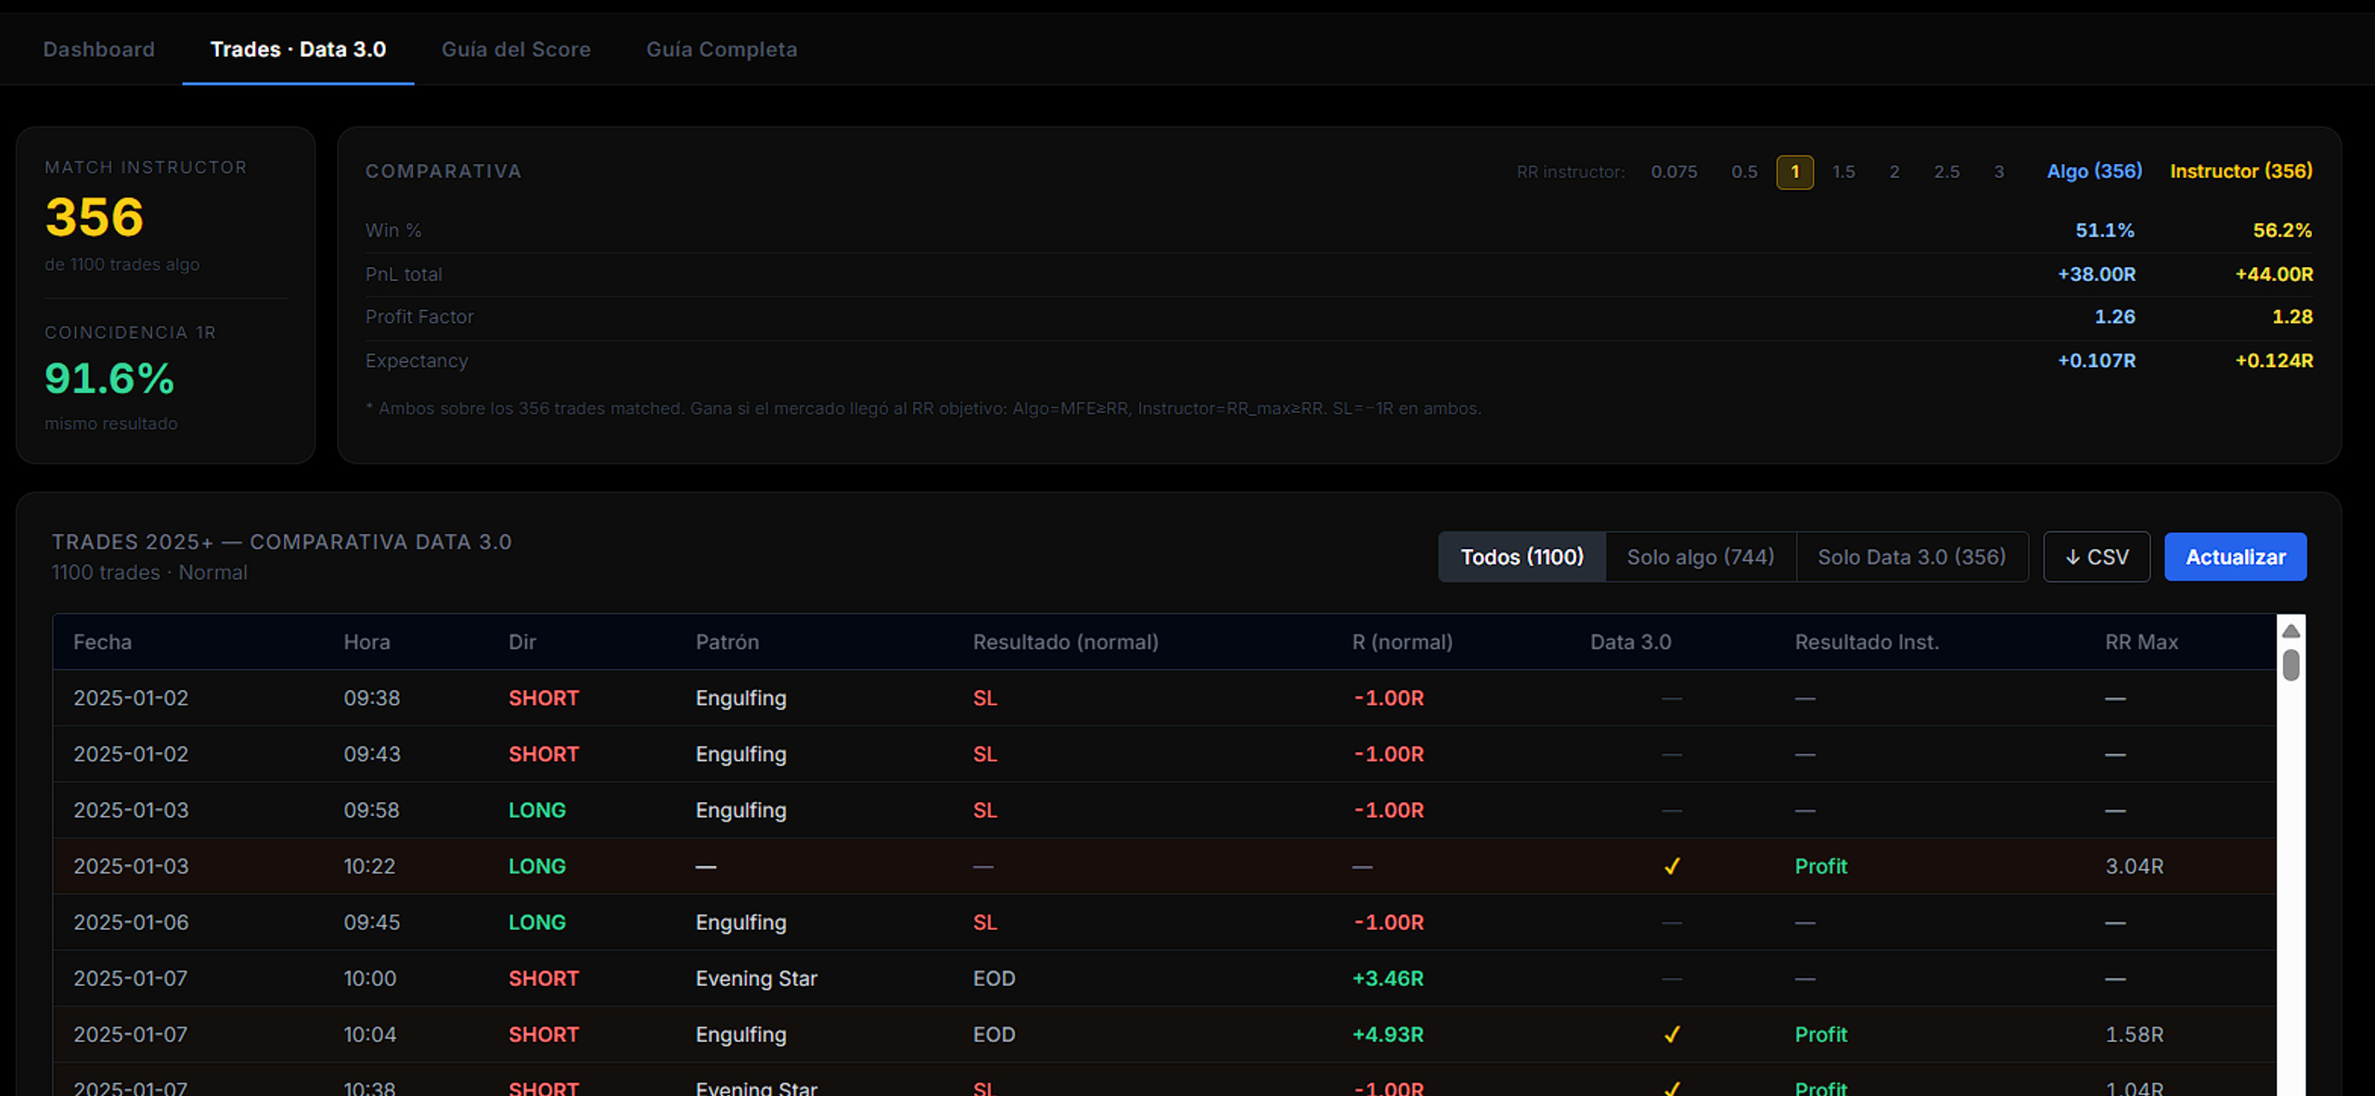Image resolution: width=2375 pixels, height=1096 pixels.
Task: Click the trades table scrollbar thumb
Action: (2291, 665)
